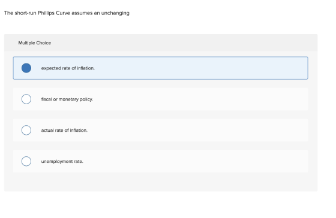Click the answer text "unemployment rate."
Viewport: 336px width, 218px height.
pyautogui.click(x=62, y=162)
